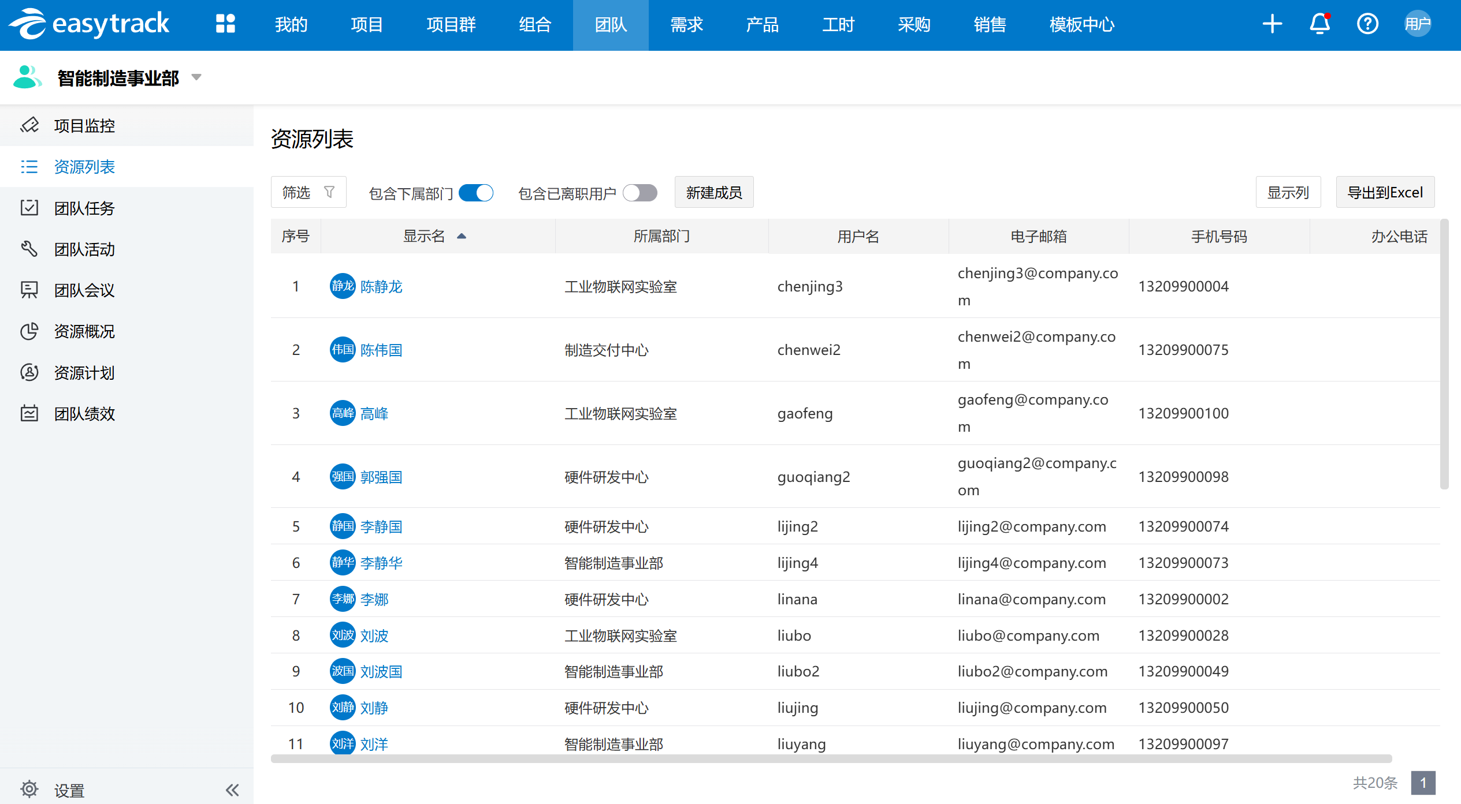
Task: Open the 筛选 filter dropdown
Action: pos(308,192)
